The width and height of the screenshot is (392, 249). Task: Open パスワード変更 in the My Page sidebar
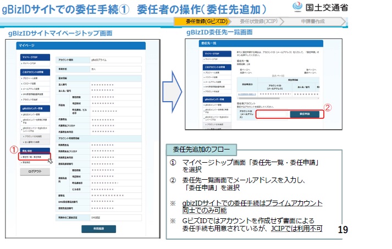pyautogui.click(x=30, y=84)
